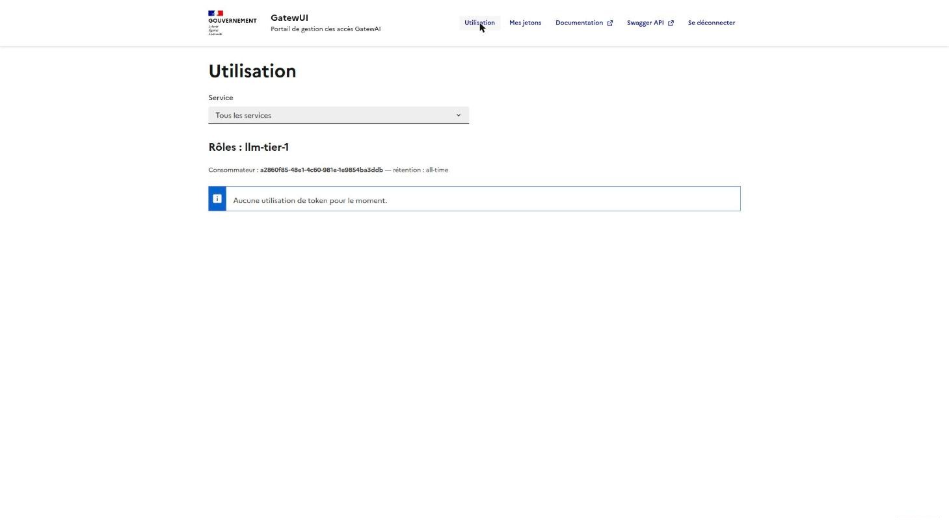Expand the Service dropdown "Tous les services"
The height and width of the screenshot is (528, 949).
(338, 115)
